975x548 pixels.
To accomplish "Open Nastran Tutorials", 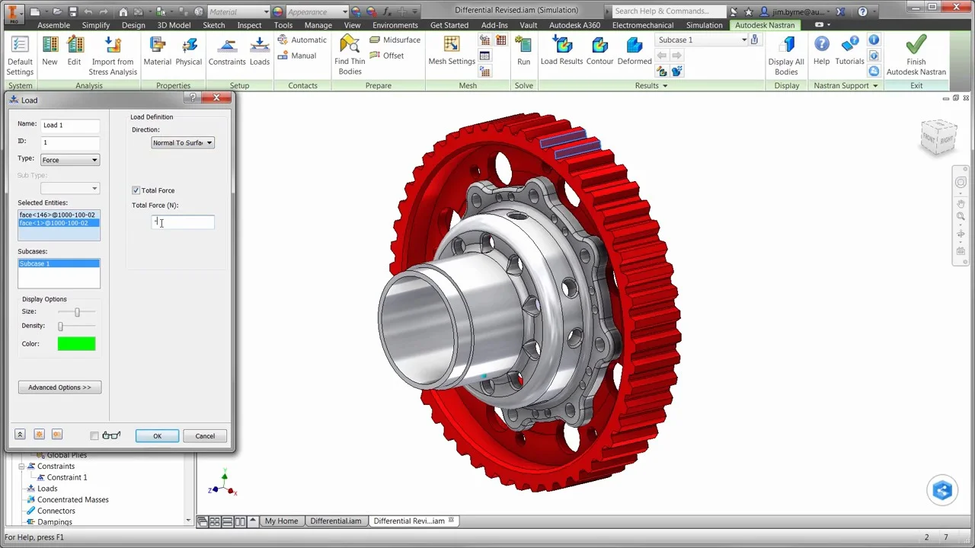I will (849, 52).
